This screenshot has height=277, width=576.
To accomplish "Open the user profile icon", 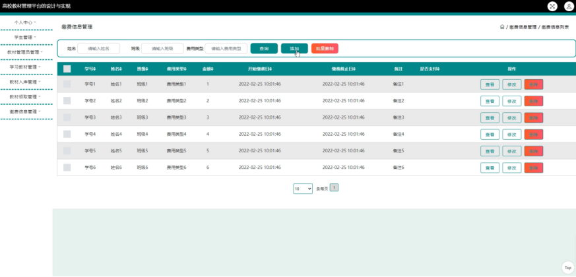I will click(569, 6).
